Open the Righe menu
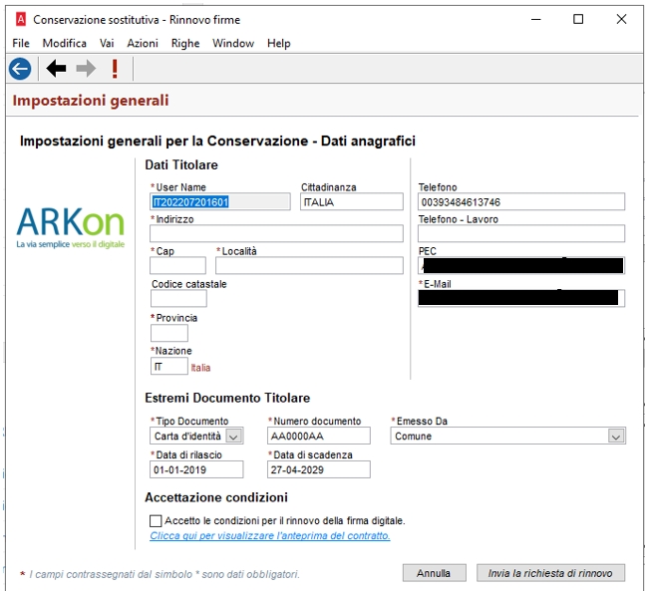This screenshot has width=645, height=594. pos(185,43)
